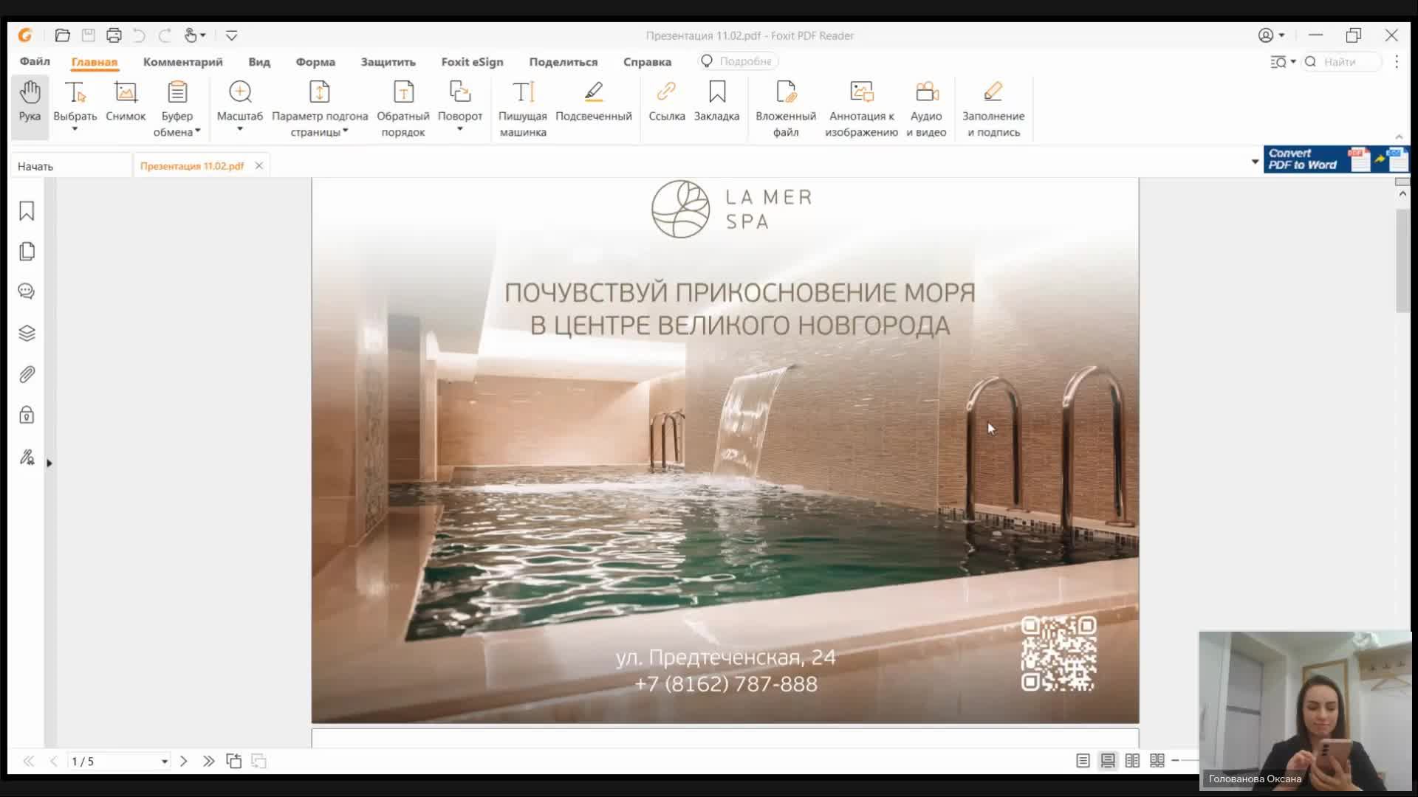Screen dimensions: 1418x797
Task: Open the Layers panel icon
Action: (x=27, y=333)
